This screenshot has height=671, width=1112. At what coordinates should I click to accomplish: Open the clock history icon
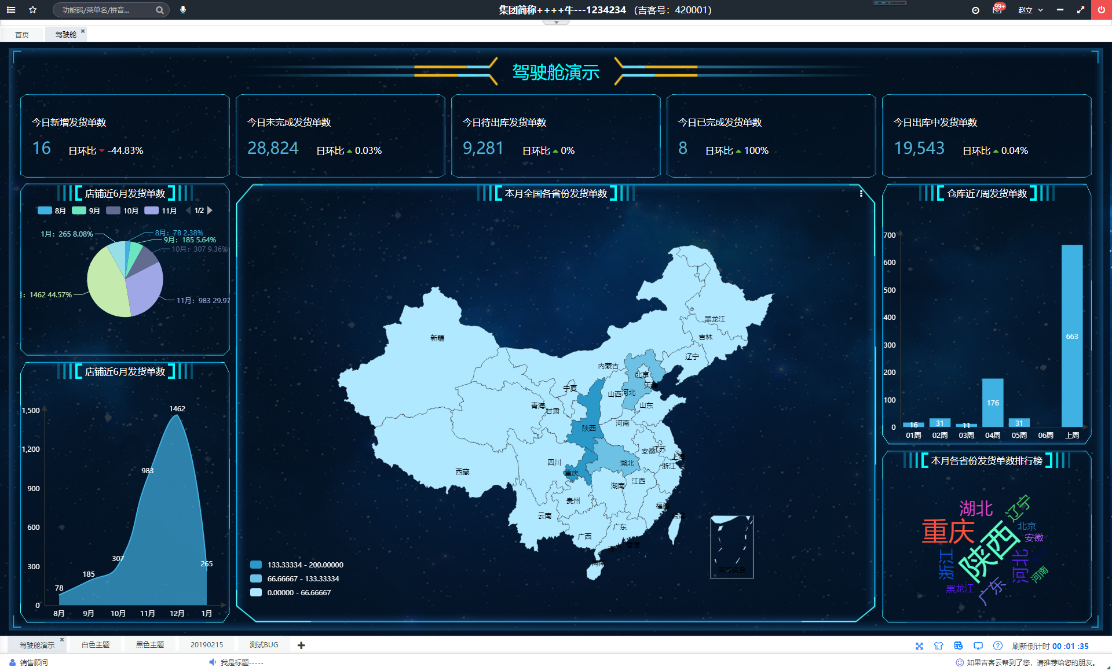[x=975, y=10]
